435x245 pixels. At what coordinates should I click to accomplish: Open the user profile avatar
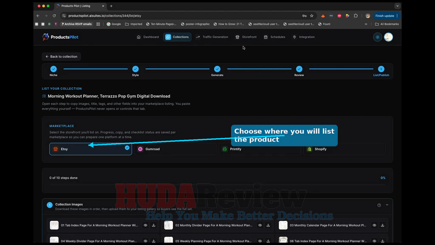click(x=388, y=37)
